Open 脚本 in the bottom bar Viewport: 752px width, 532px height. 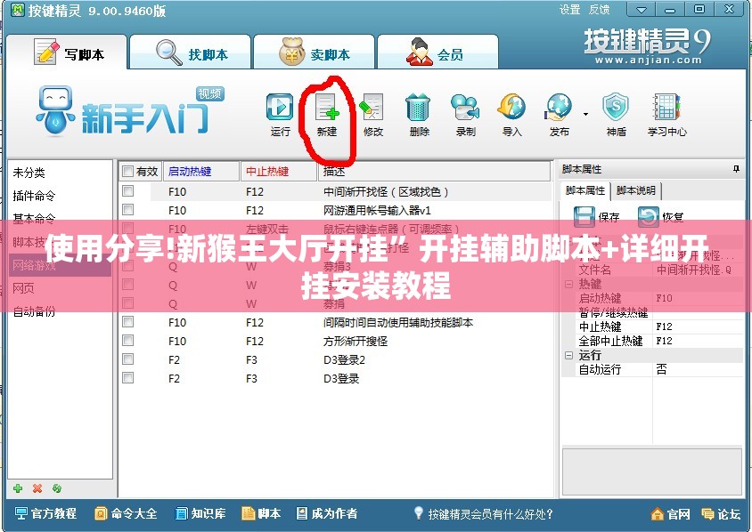pyautogui.click(x=261, y=514)
